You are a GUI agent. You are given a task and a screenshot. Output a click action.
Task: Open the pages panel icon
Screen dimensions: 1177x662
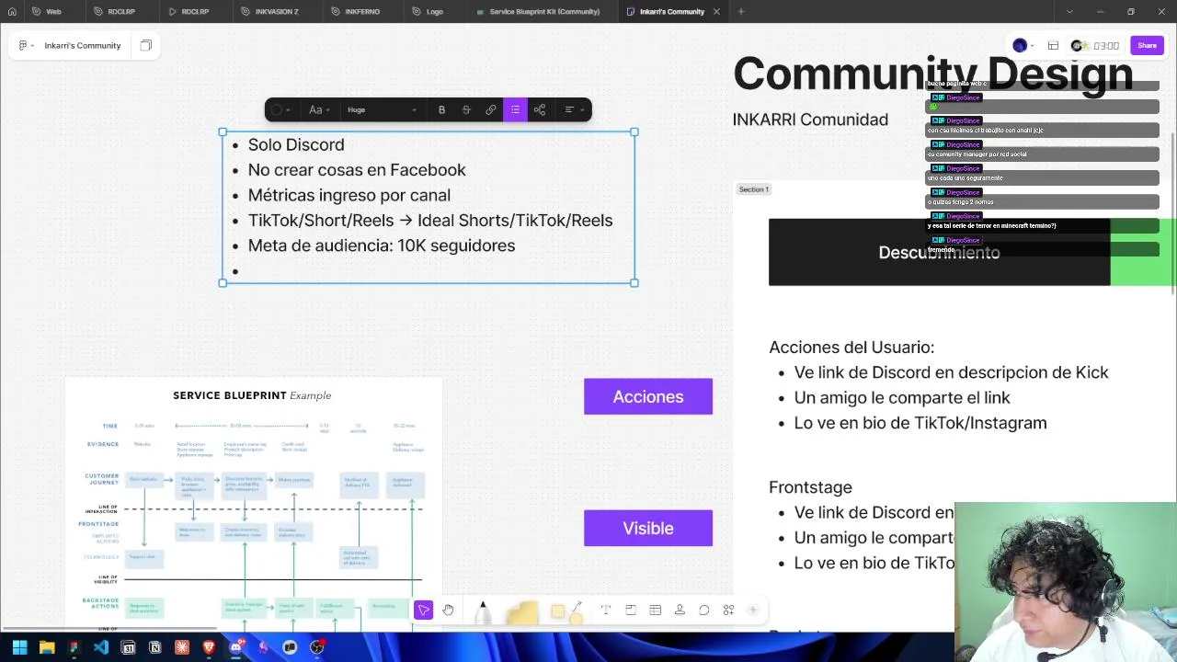[x=145, y=45]
